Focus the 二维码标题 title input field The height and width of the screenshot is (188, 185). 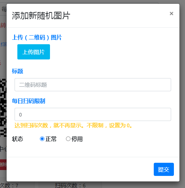[93, 85]
